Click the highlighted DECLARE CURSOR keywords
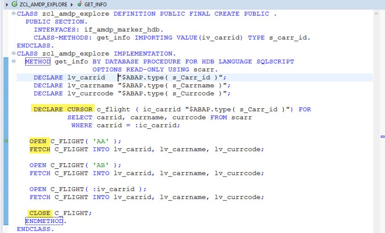385x233 pixels. (63, 109)
